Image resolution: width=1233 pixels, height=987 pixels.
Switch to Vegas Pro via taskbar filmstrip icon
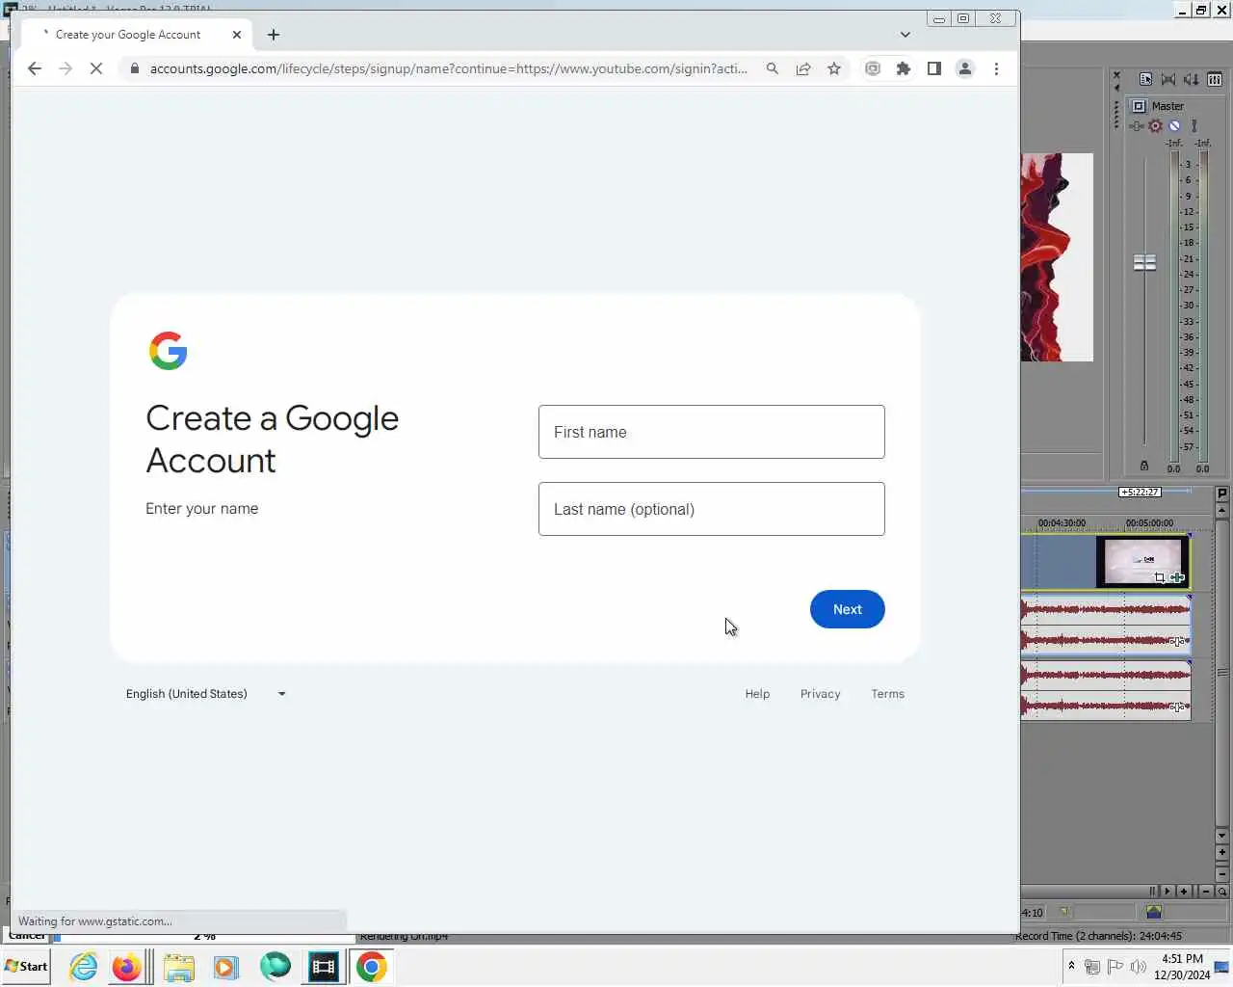pyautogui.click(x=324, y=967)
